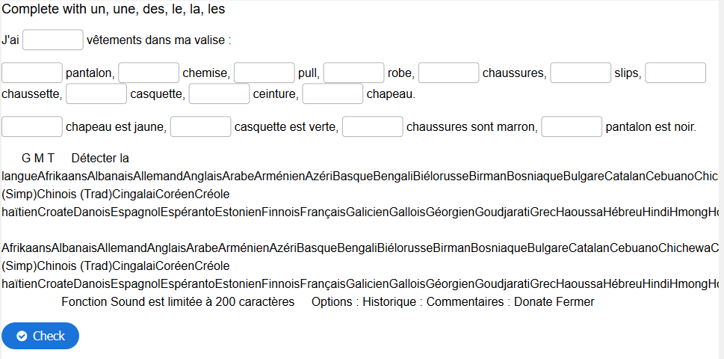Click the Check button
Viewport: 724px width, 359px height.
pyautogui.click(x=40, y=336)
